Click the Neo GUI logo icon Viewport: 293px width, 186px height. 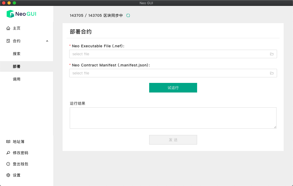(x=10, y=14)
